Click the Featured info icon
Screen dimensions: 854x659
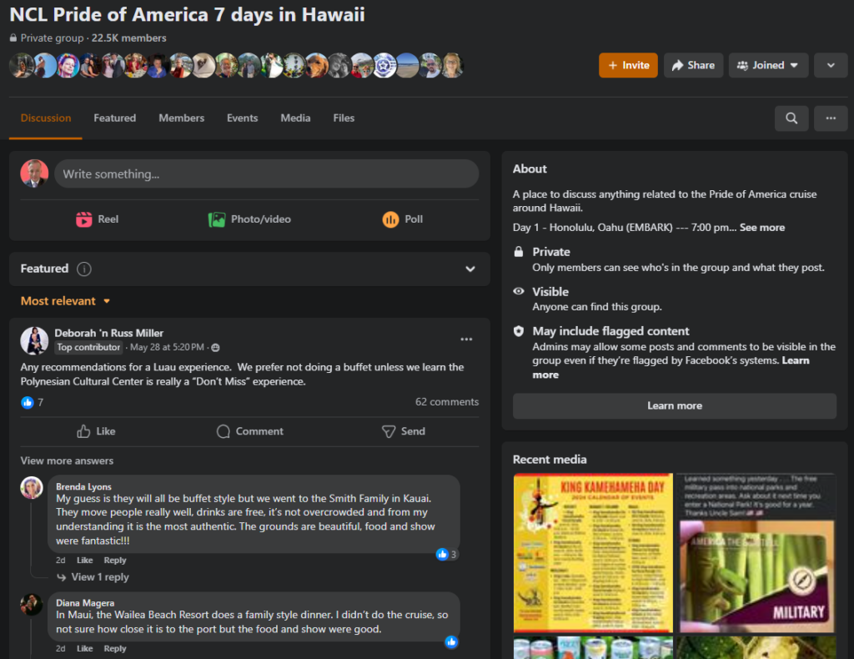coord(84,269)
